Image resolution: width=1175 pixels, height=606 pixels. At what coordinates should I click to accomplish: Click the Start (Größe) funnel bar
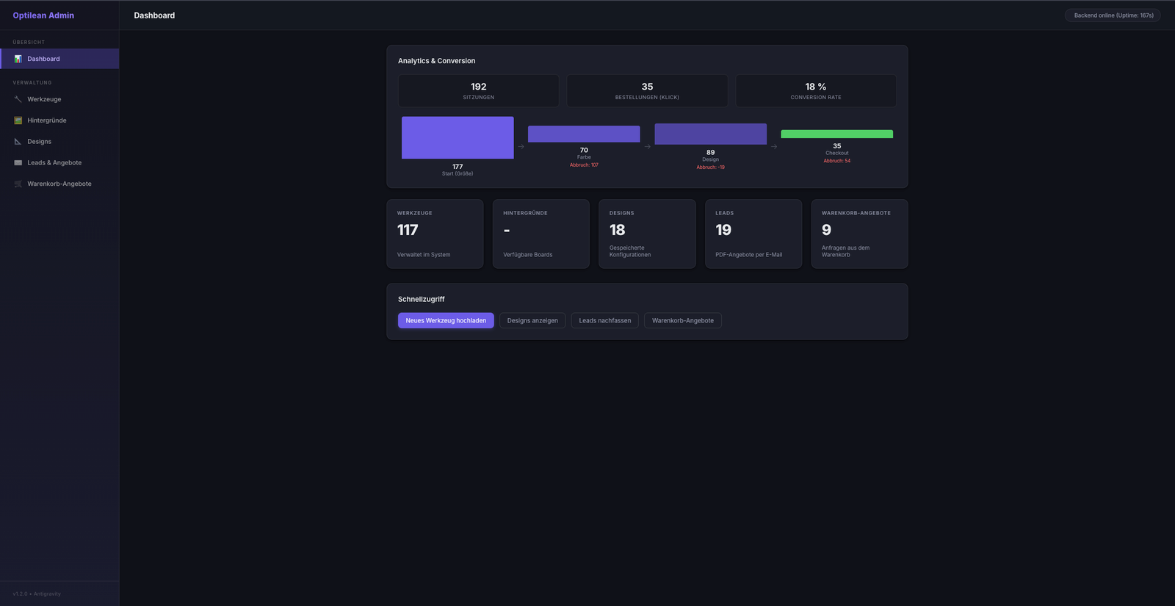[458, 137]
